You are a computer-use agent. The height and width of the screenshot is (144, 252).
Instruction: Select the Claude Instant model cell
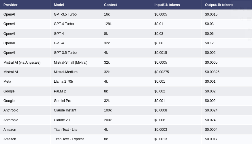(x=65, y=110)
